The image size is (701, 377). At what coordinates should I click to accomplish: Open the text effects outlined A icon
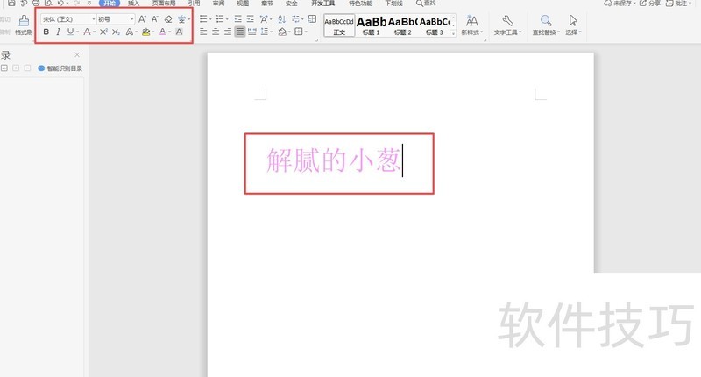click(130, 32)
